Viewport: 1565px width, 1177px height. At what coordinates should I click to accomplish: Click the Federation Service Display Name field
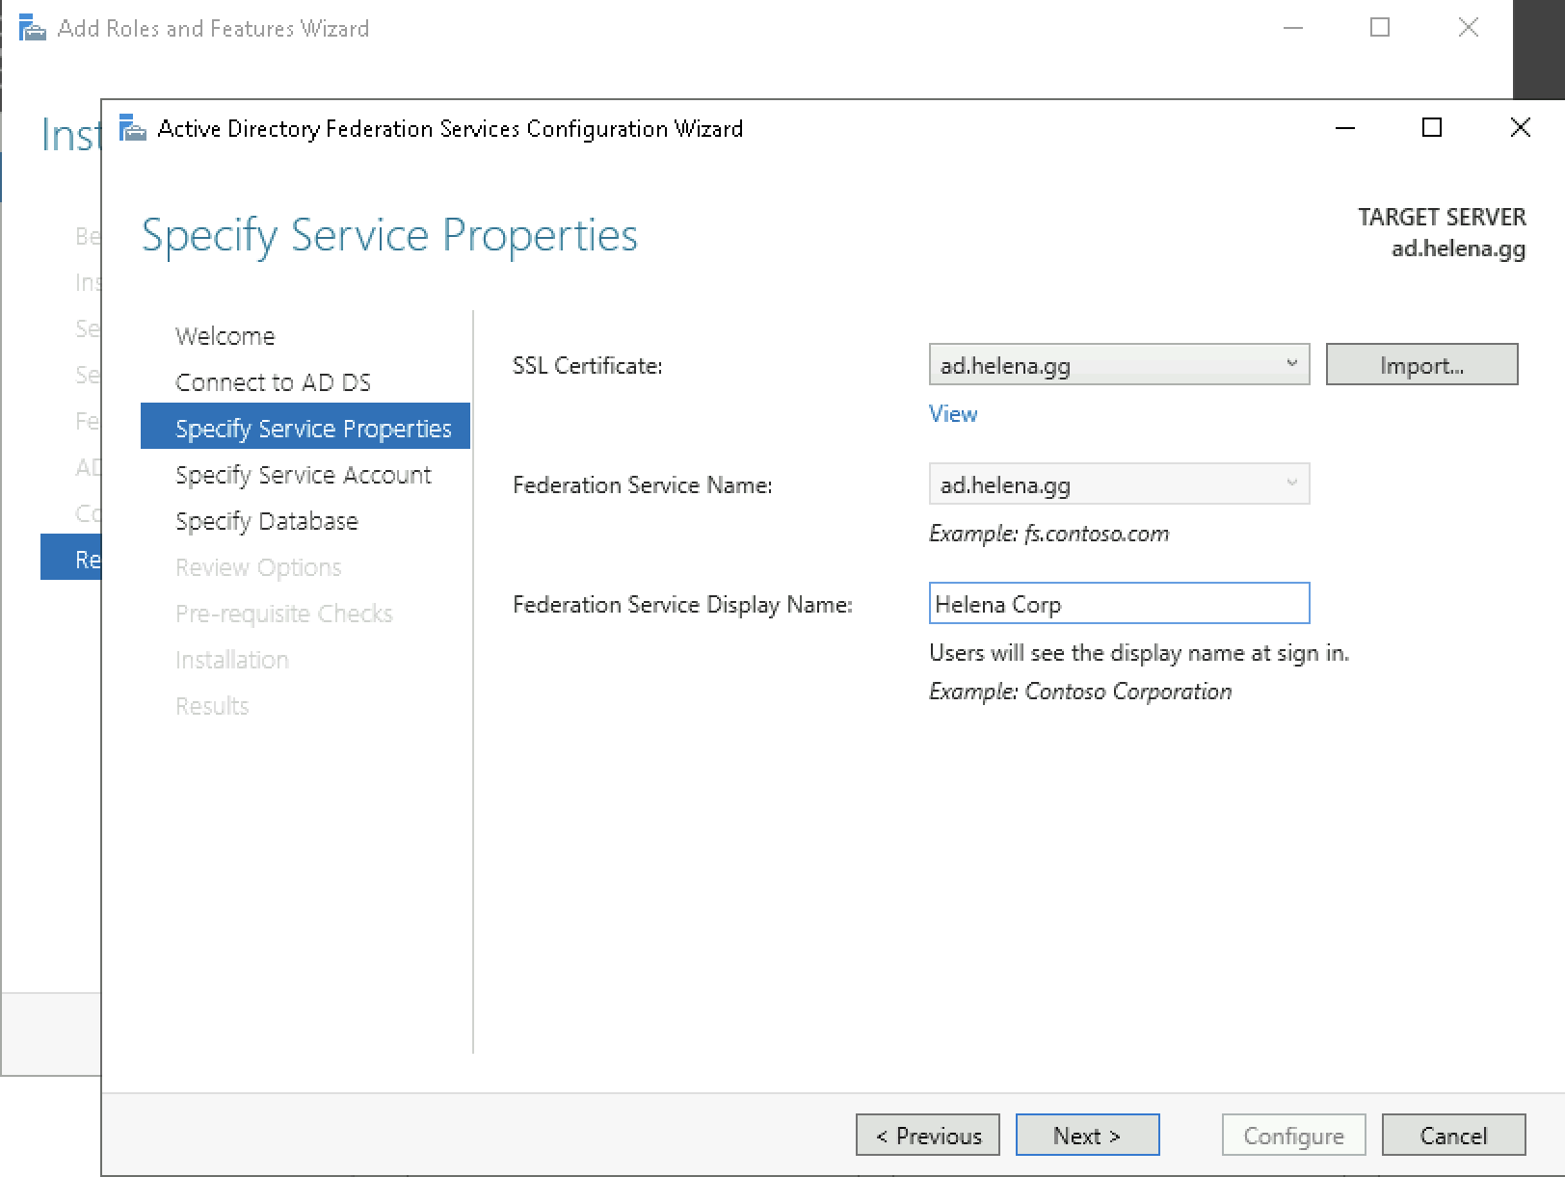point(1118,604)
